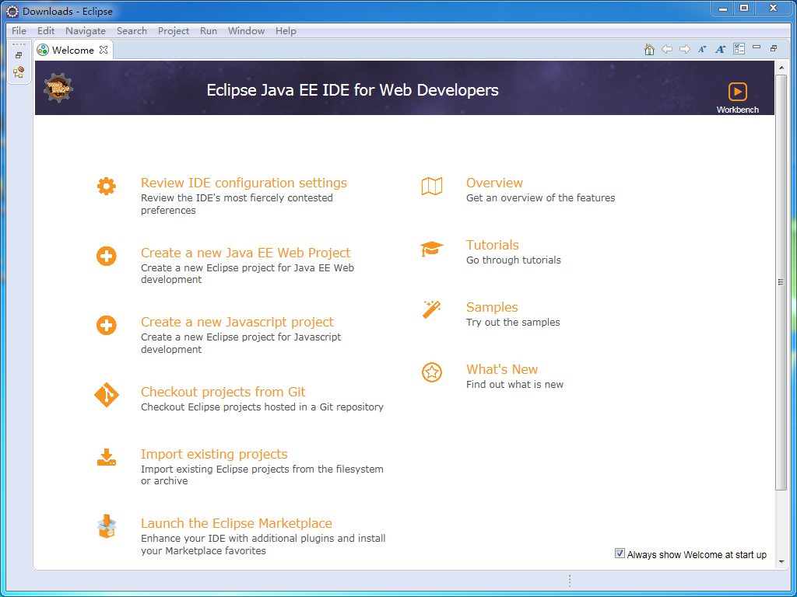Click the import download tray icon
The height and width of the screenshot is (597, 797).
tap(106, 457)
